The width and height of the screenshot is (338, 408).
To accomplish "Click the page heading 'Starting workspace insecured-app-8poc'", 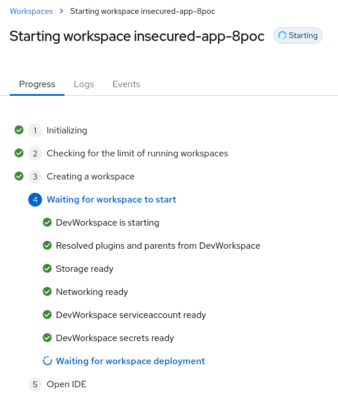I will [x=137, y=36].
